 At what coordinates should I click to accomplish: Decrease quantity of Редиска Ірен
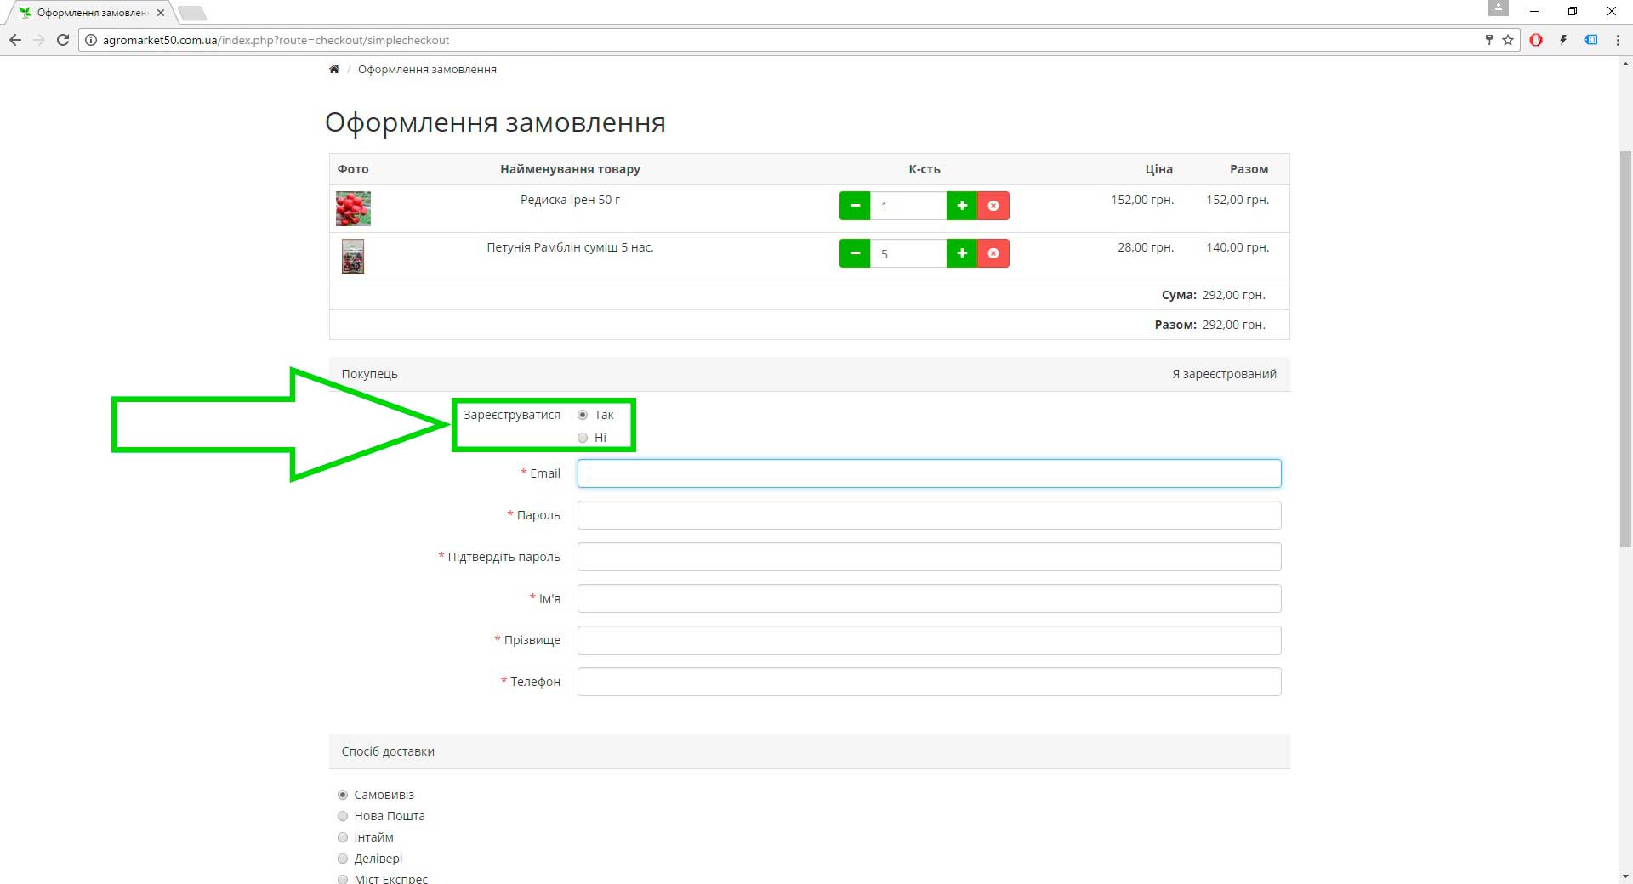click(x=854, y=206)
